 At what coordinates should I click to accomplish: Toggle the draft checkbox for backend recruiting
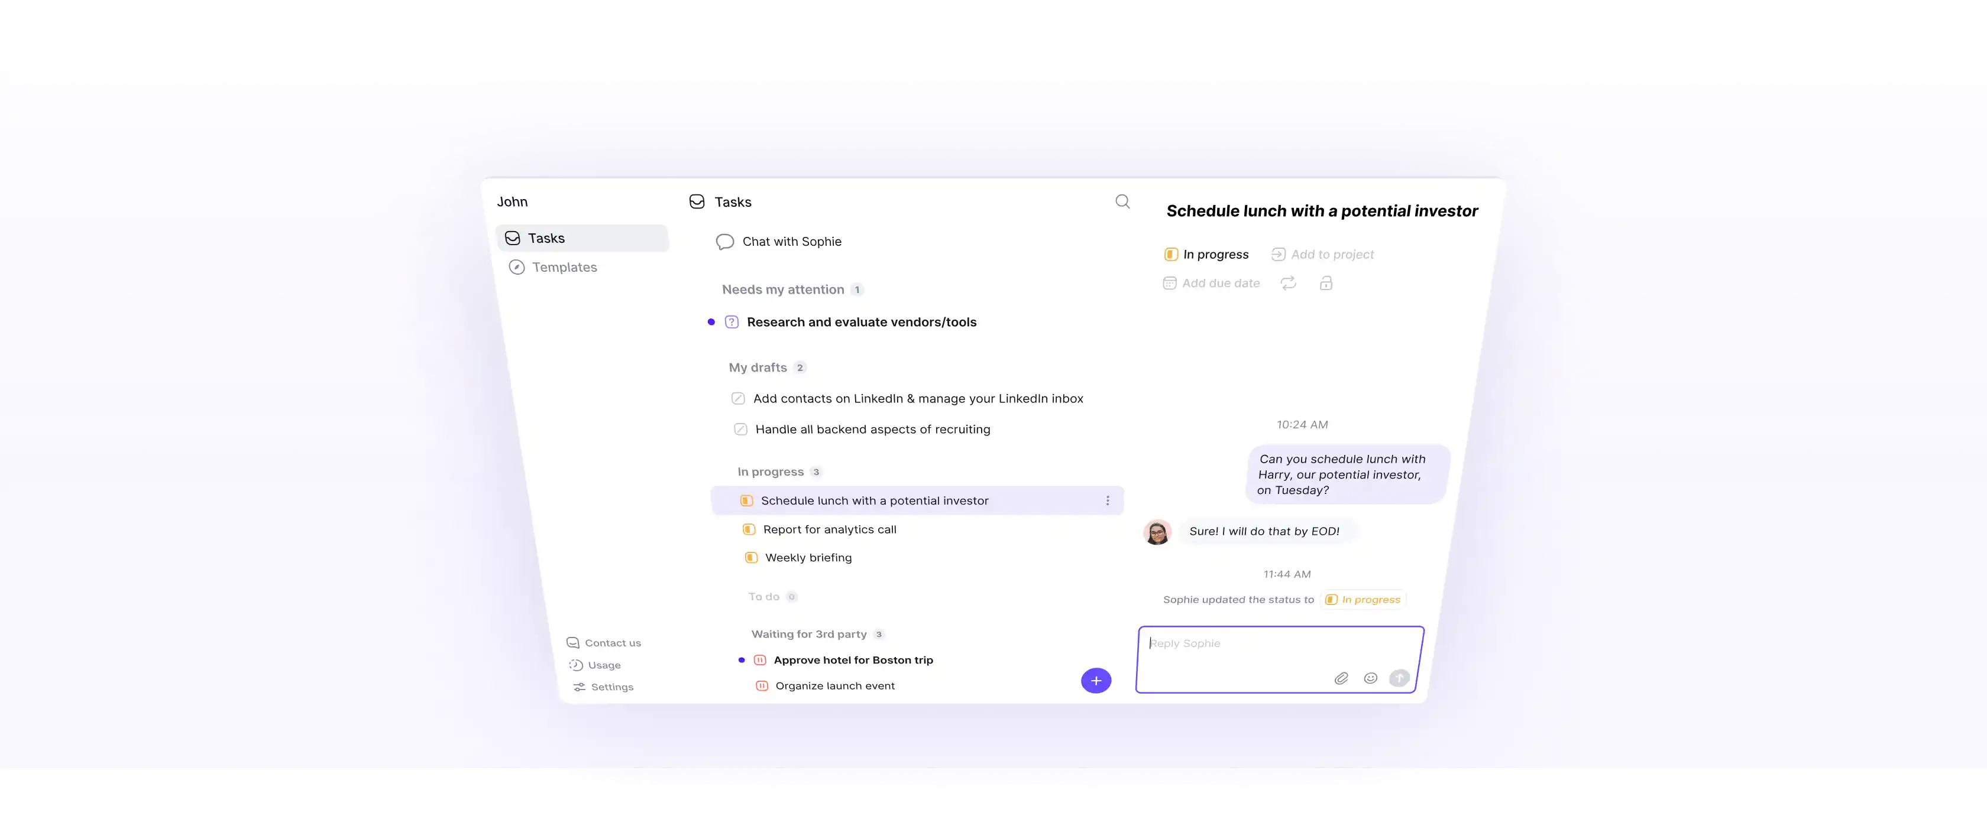740,429
